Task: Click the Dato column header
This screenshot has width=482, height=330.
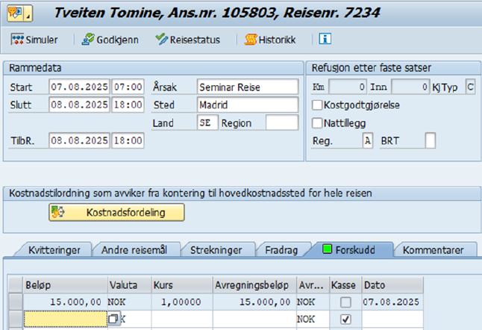Action: (x=392, y=284)
